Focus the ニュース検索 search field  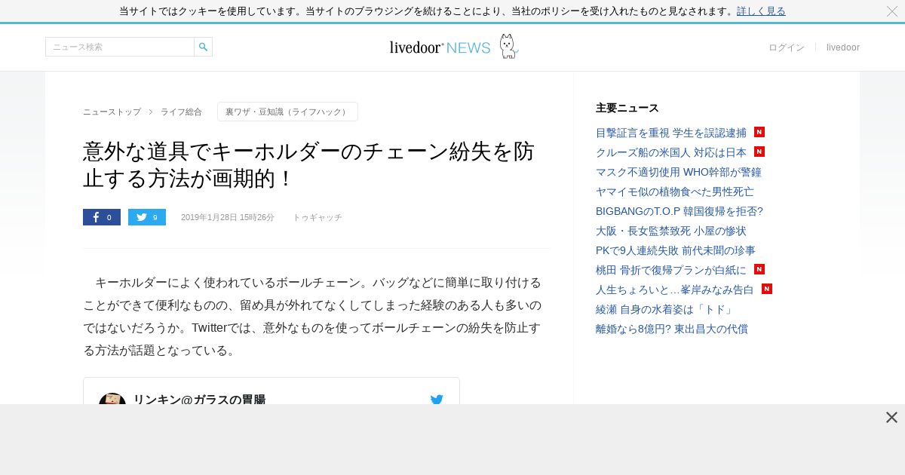120,47
